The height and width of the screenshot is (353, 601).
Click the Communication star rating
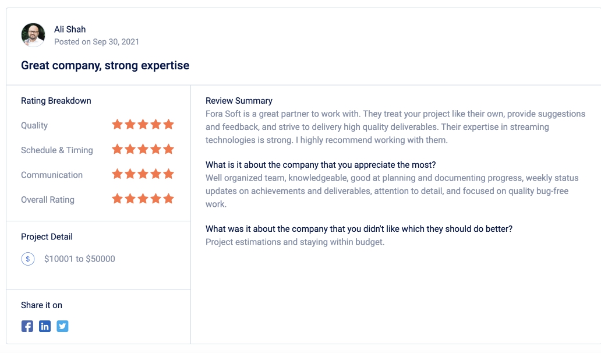click(x=143, y=174)
